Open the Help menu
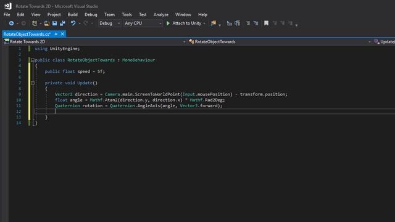The width and height of the screenshot is (395, 222). coord(202,15)
